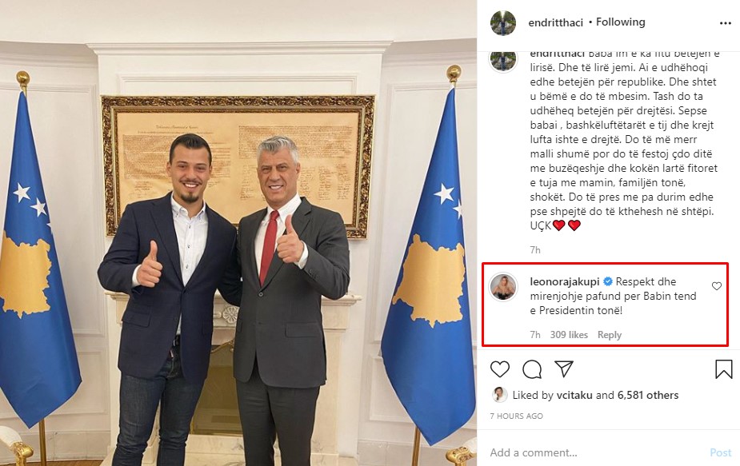Image resolution: width=740 pixels, height=466 pixels.
Task: Reply to leonorajakupi's comment
Action: tap(610, 335)
